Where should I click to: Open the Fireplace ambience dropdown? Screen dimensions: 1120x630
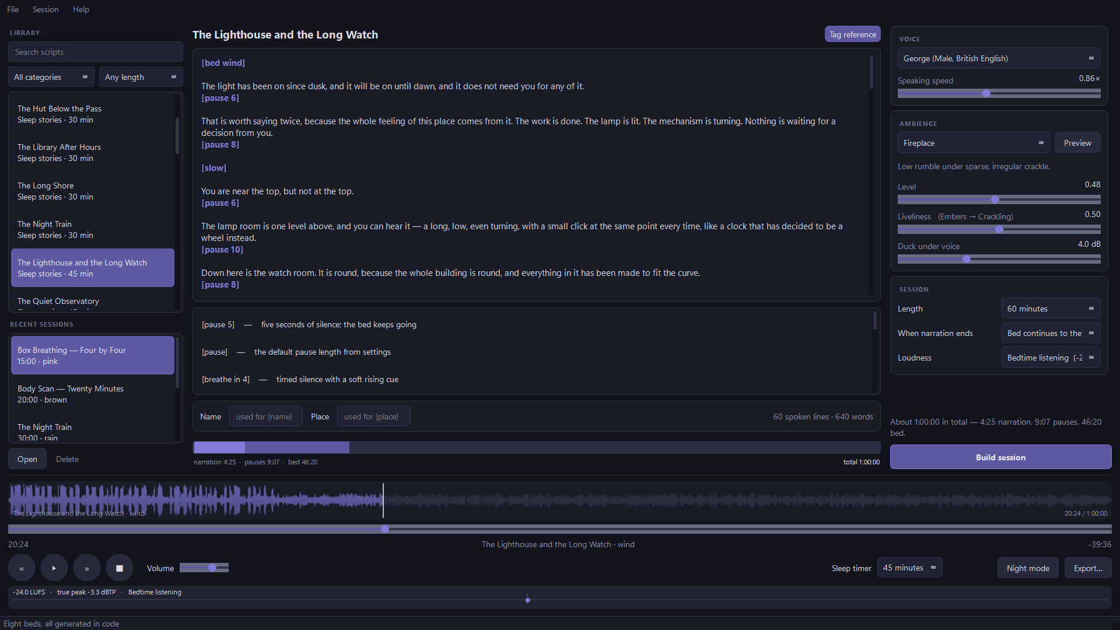(974, 143)
